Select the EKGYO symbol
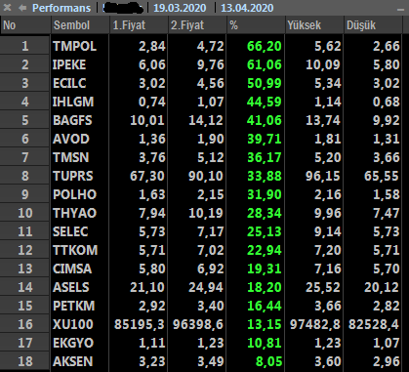Image resolution: width=409 pixels, height=372 pixels. click(73, 343)
